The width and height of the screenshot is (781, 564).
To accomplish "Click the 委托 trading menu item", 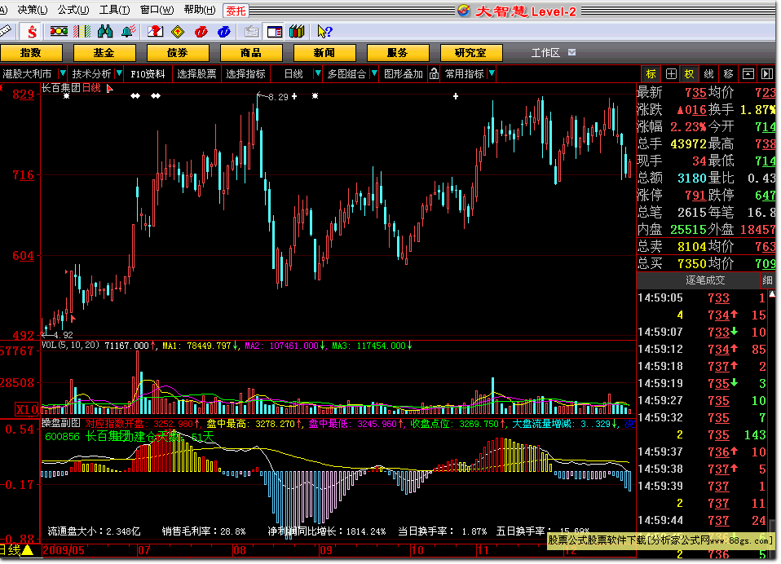I will [236, 11].
